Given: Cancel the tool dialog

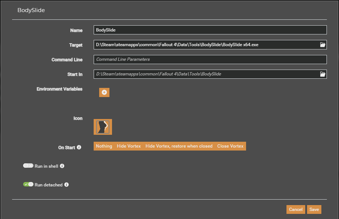Looking at the screenshot, I should point(296,209).
